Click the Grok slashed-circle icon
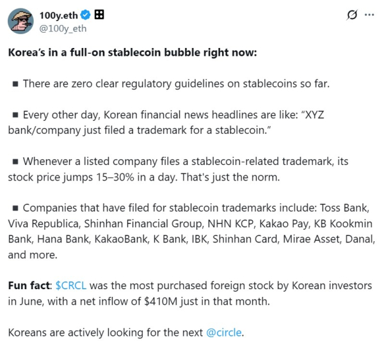The width and height of the screenshot is (384, 341). pyautogui.click(x=351, y=15)
